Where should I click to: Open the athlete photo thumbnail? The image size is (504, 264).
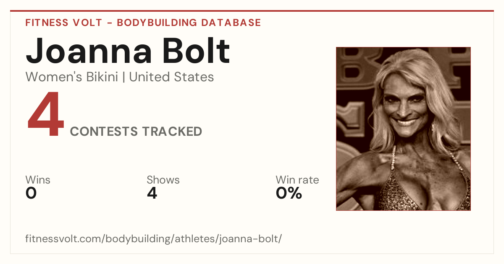tap(403, 129)
